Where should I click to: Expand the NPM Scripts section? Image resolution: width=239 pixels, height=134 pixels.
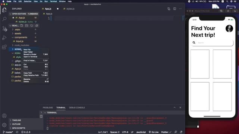pos(18,128)
